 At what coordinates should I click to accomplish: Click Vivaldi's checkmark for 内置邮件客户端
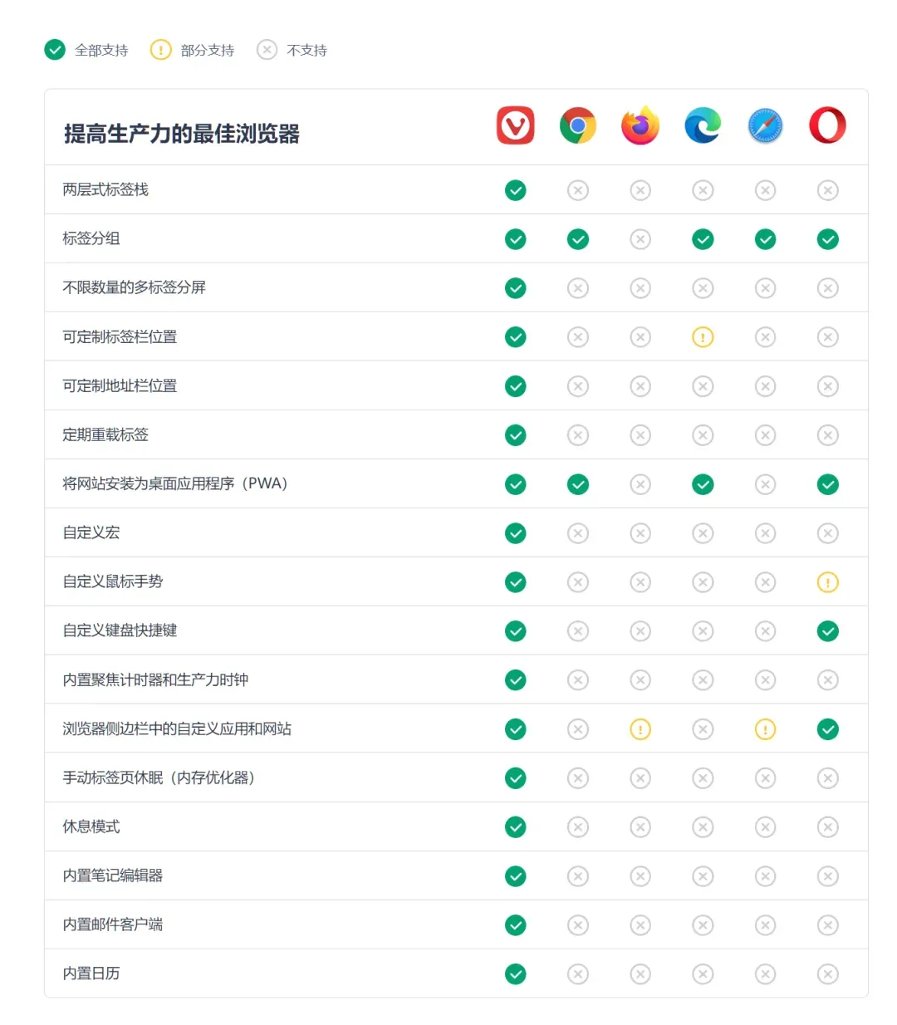(516, 925)
